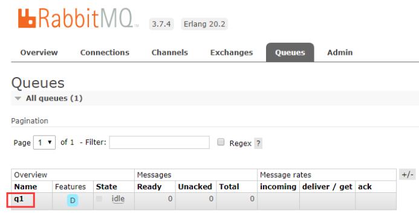Sort queues by Name column
The image size is (419, 217).
pyautogui.click(x=25, y=187)
